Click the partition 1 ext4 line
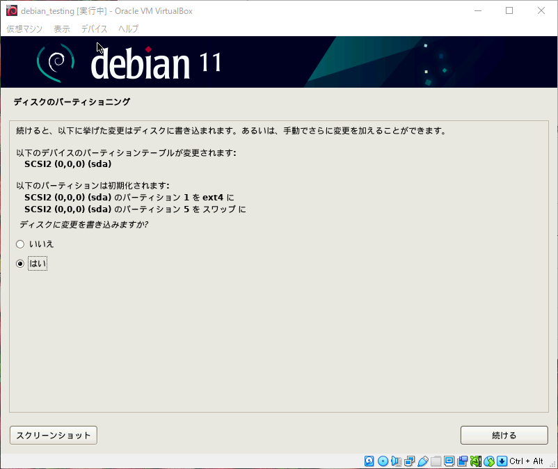Image resolution: width=558 pixels, height=469 pixels. pos(129,198)
